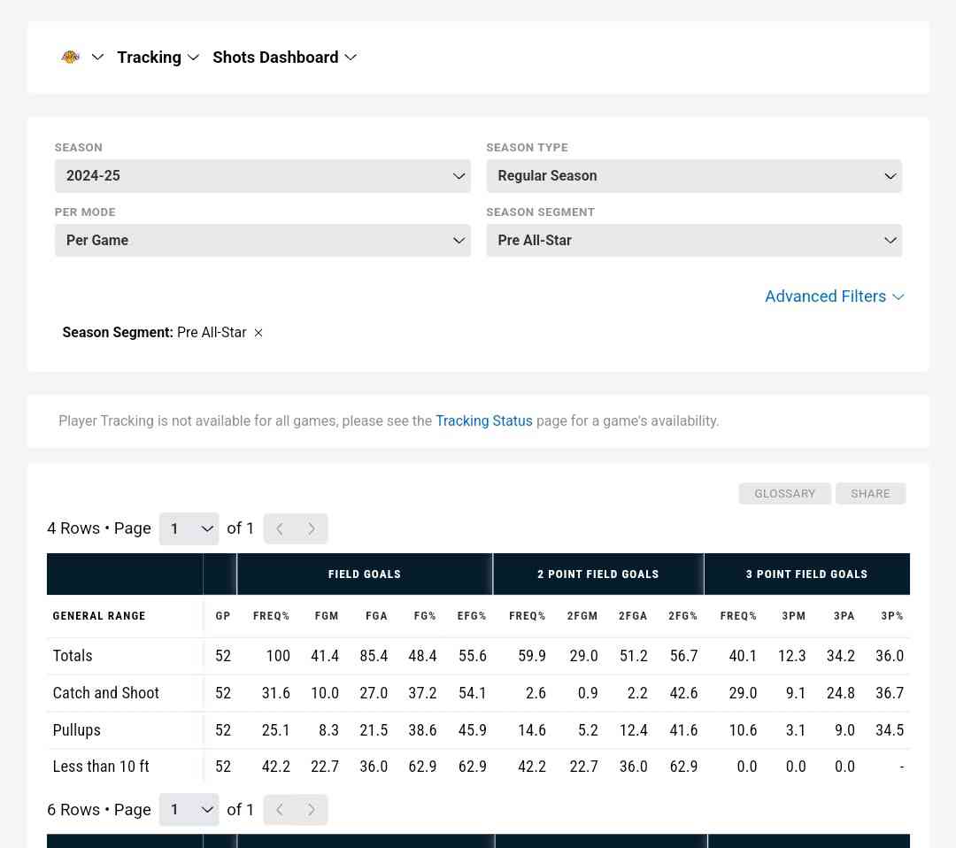The height and width of the screenshot is (848, 956).
Task: Follow the Tracking Status link
Action: point(483,421)
